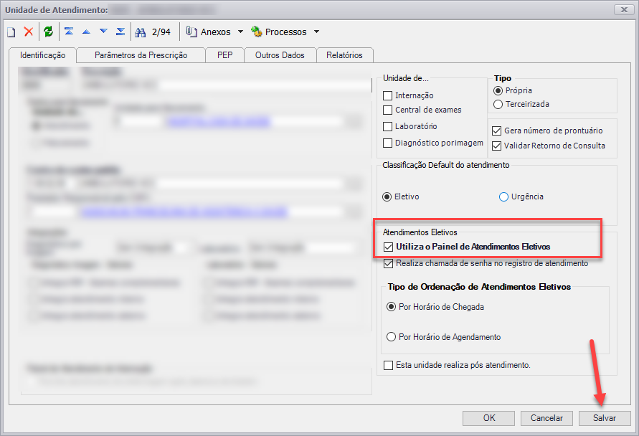Uncheck Gera número de prontuário
This screenshot has height=436, width=639.
pos(496,131)
